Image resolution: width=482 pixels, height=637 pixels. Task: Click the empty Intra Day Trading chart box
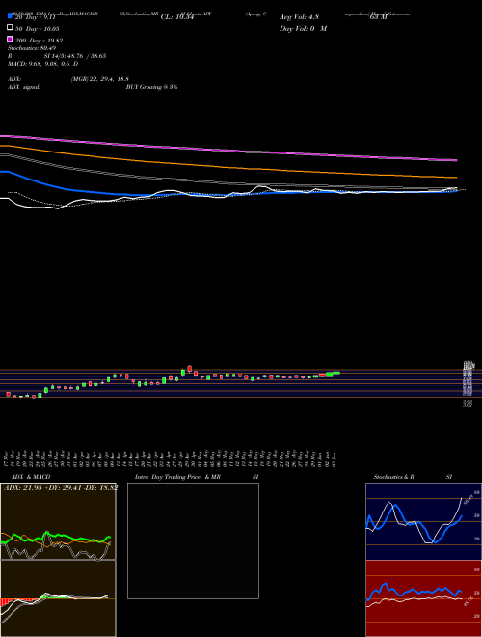pyautogui.click(x=193, y=540)
